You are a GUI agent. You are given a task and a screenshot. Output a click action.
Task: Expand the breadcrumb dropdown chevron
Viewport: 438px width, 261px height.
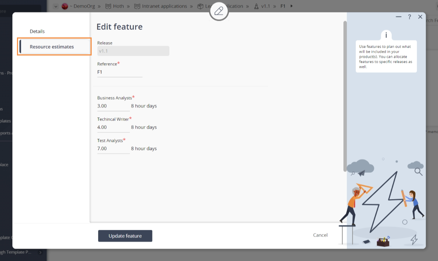point(55,6)
